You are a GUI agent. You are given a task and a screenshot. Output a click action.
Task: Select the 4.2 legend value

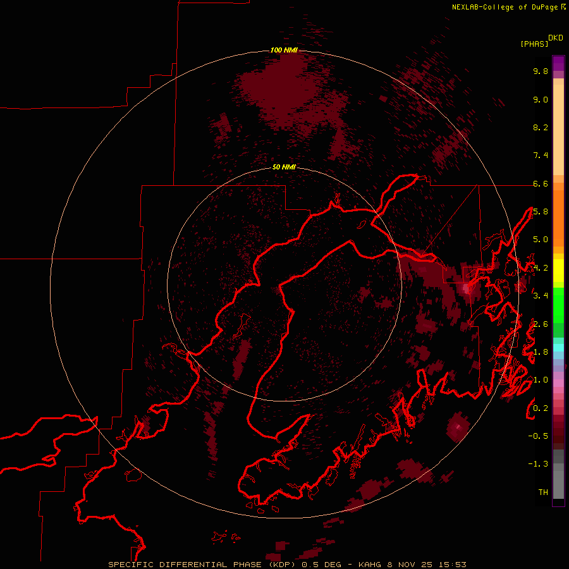pyautogui.click(x=541, y=268)
